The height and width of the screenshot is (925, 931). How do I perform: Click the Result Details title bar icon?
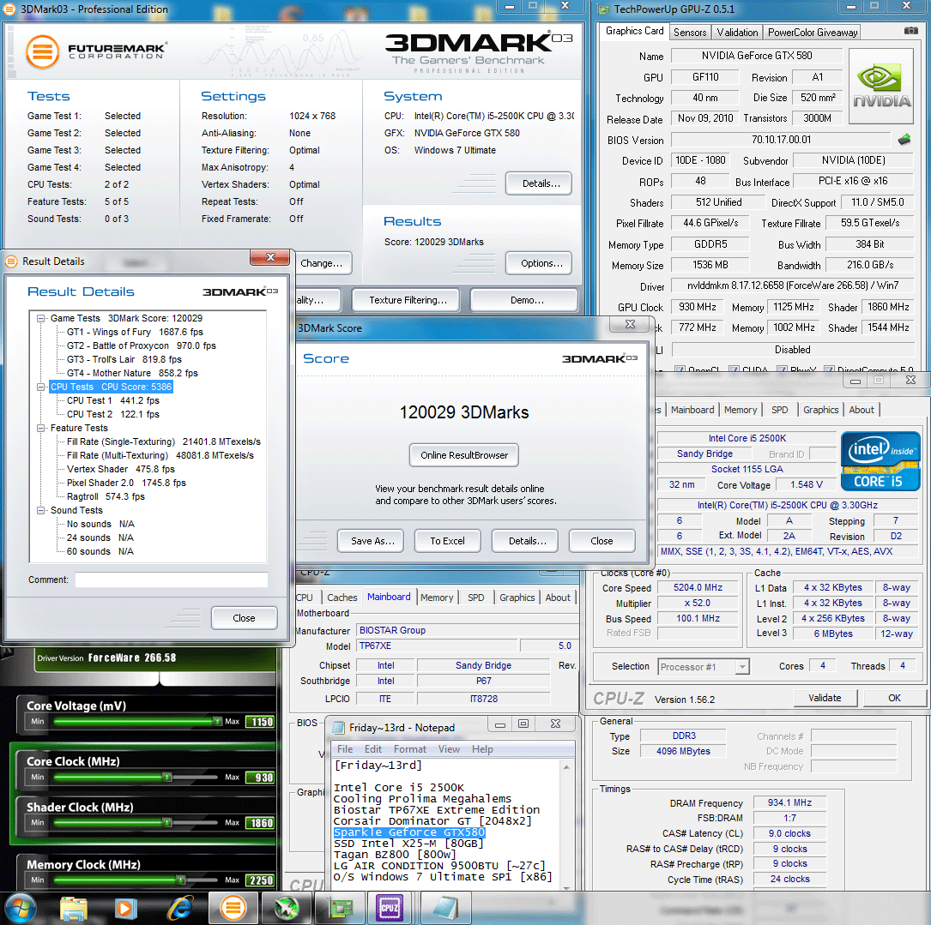click(x=10, y=261)
